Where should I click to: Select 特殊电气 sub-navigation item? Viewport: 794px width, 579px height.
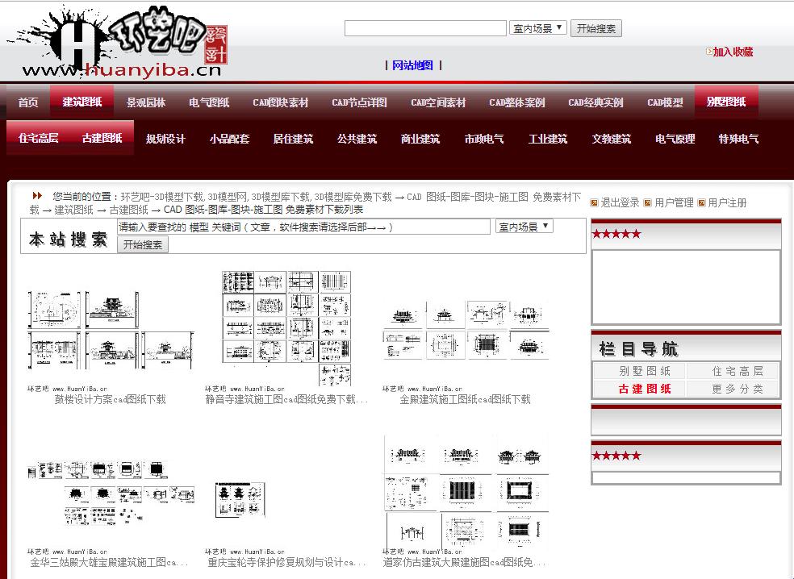tap(739, 139)
